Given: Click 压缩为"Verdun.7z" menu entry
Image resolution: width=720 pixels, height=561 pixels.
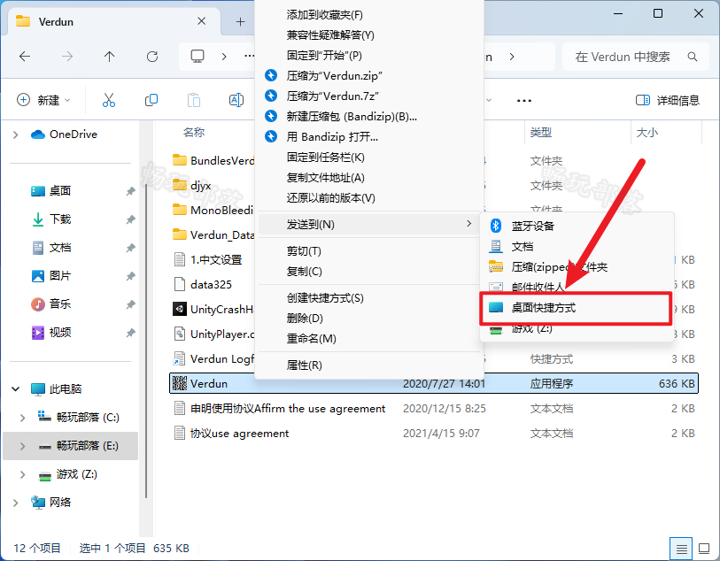Looking at the screenshot, I should point(369,96).
